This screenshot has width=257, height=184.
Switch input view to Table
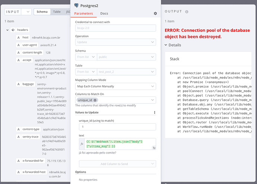coord(57,12)
